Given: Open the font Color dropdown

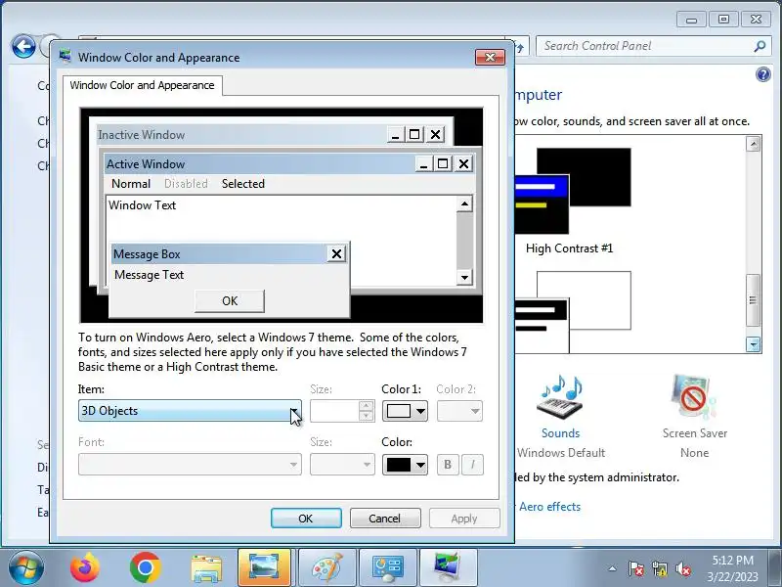Looking at the screenshot, I should 405,465.
